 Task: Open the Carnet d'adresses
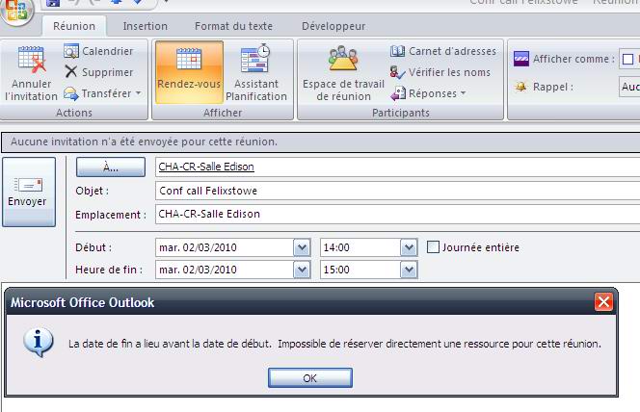click(x=443, y=51)
